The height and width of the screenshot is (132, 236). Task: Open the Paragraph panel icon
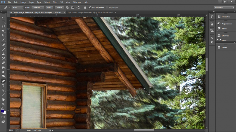(x=212, y=43)
